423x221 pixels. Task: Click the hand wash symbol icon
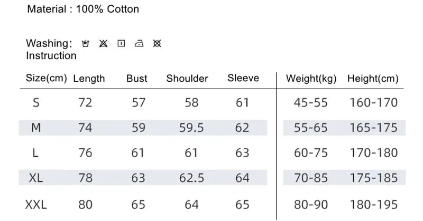tap(86, 43)
